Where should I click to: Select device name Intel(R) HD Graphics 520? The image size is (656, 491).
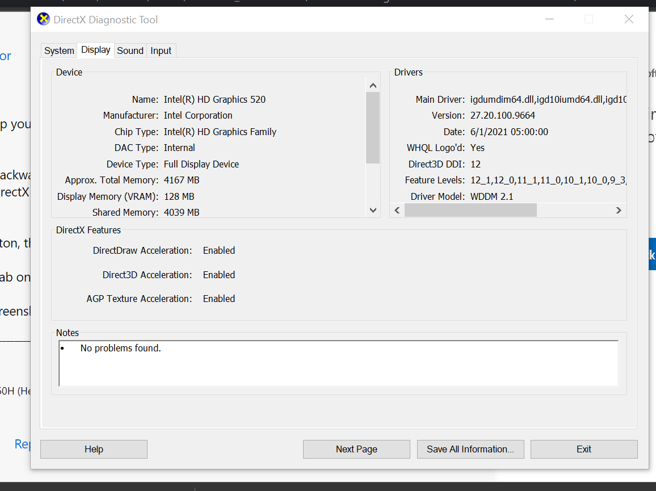point(215,99)
